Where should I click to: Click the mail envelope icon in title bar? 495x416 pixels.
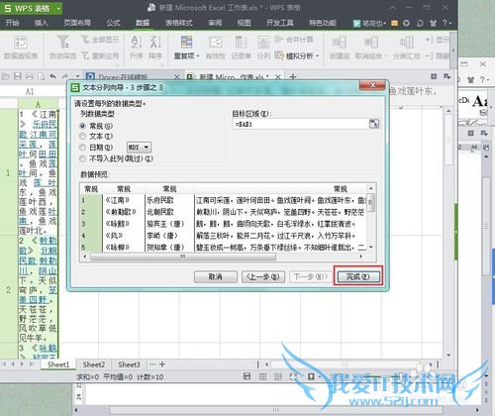394,23
